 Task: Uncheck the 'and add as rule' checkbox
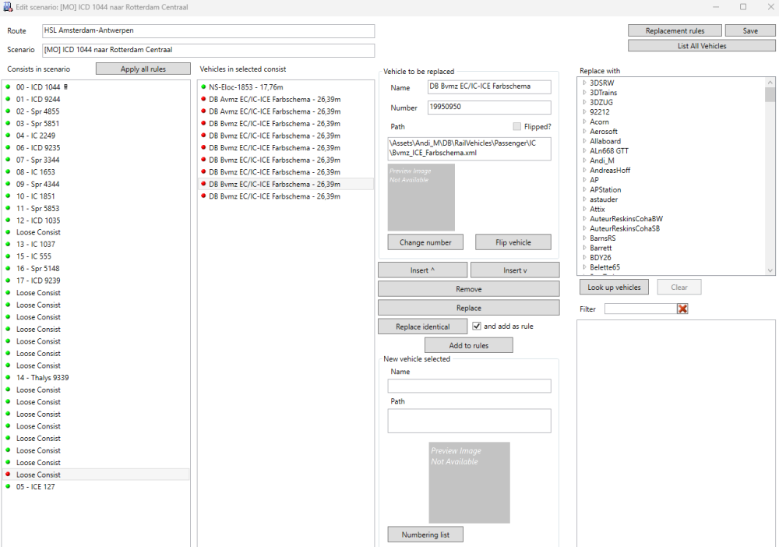point(477,326)
